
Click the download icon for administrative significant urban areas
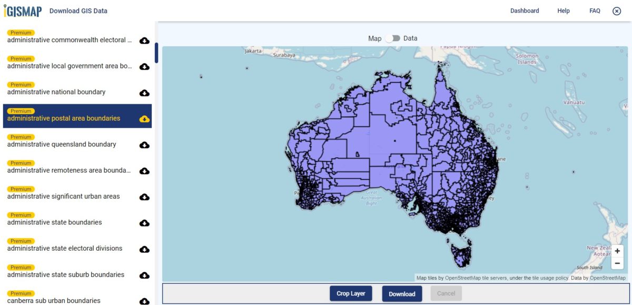pyautogui.click(x=144, y=196)
